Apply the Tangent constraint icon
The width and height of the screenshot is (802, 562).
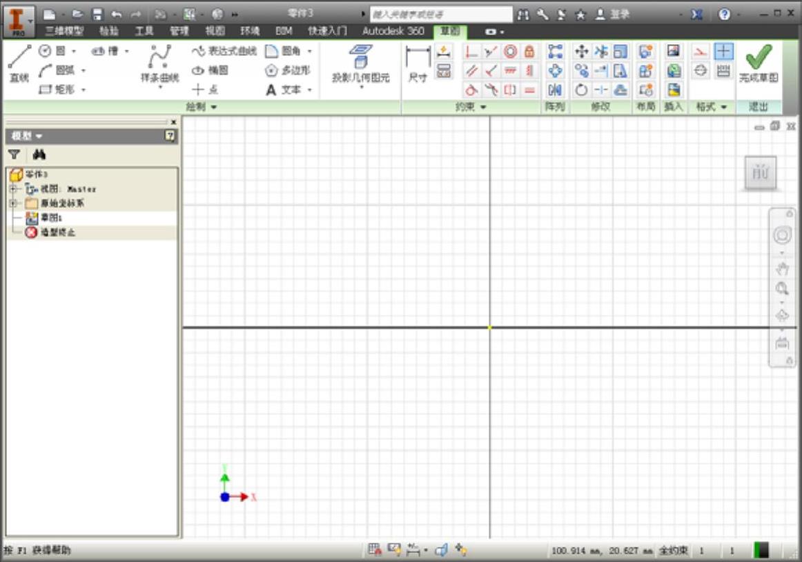pyautogui.click(x=471, y=90)
